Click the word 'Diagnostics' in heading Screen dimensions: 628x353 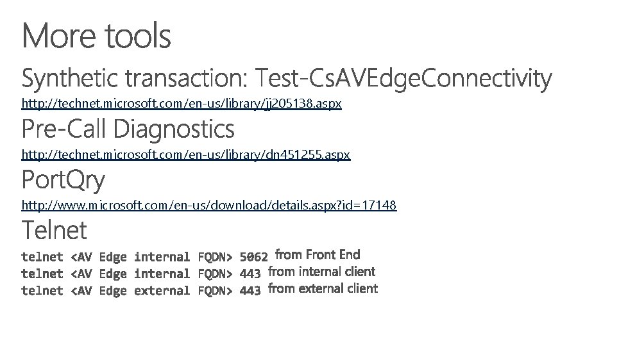tap(174, 129)
